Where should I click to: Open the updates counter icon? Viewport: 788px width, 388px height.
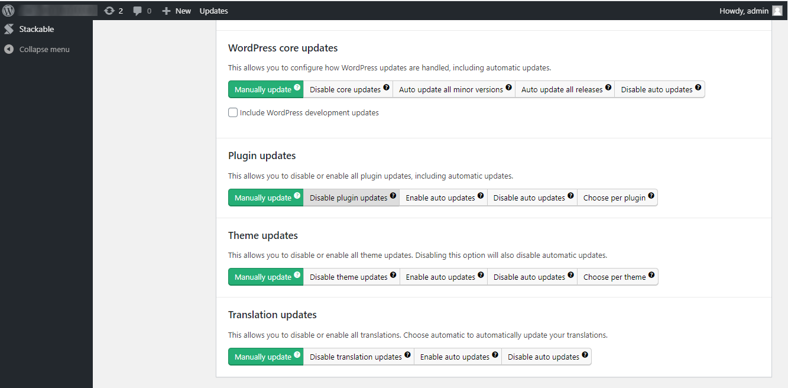[x=109, y=11]
